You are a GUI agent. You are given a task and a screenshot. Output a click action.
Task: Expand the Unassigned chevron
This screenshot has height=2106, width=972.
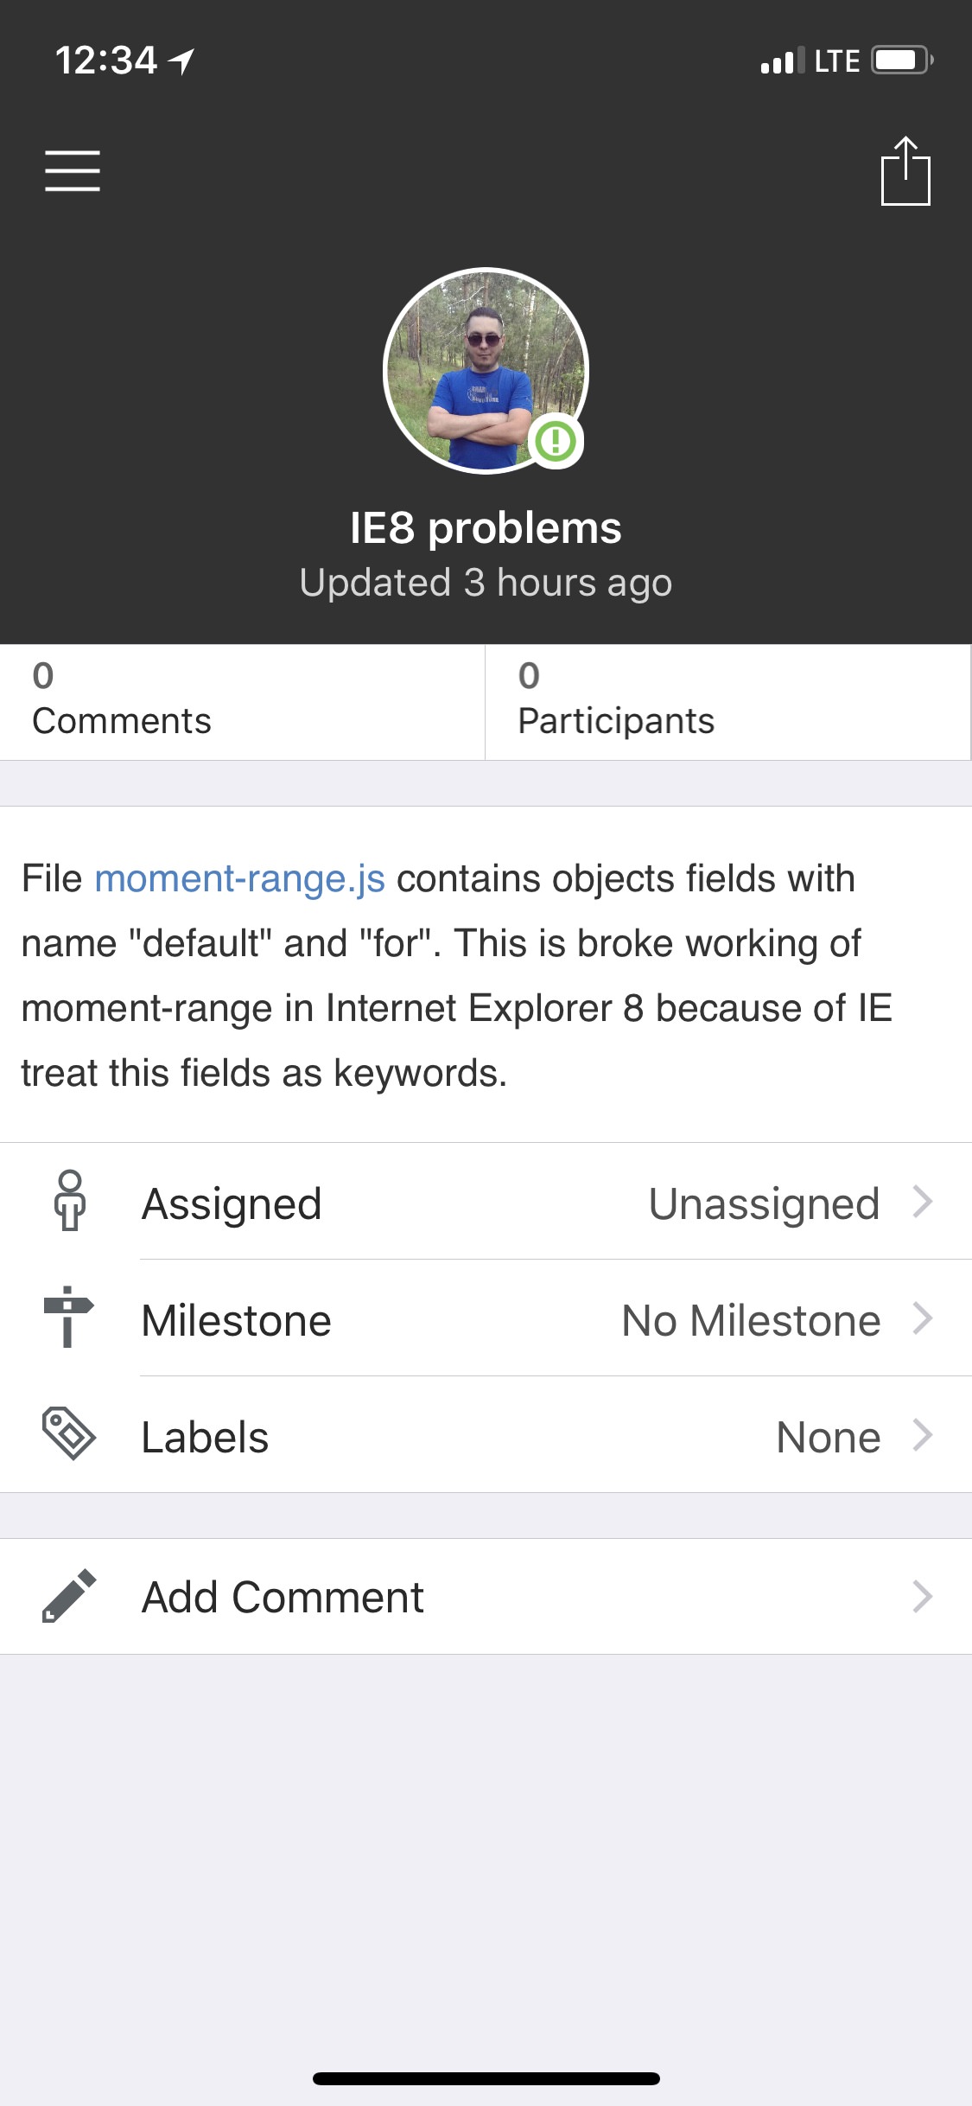coord(923,1201)
